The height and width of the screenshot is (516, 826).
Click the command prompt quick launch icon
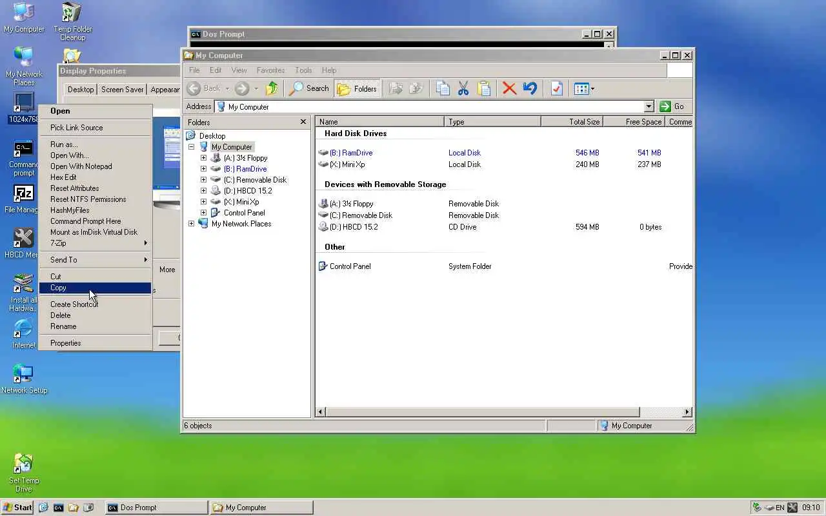58,508
